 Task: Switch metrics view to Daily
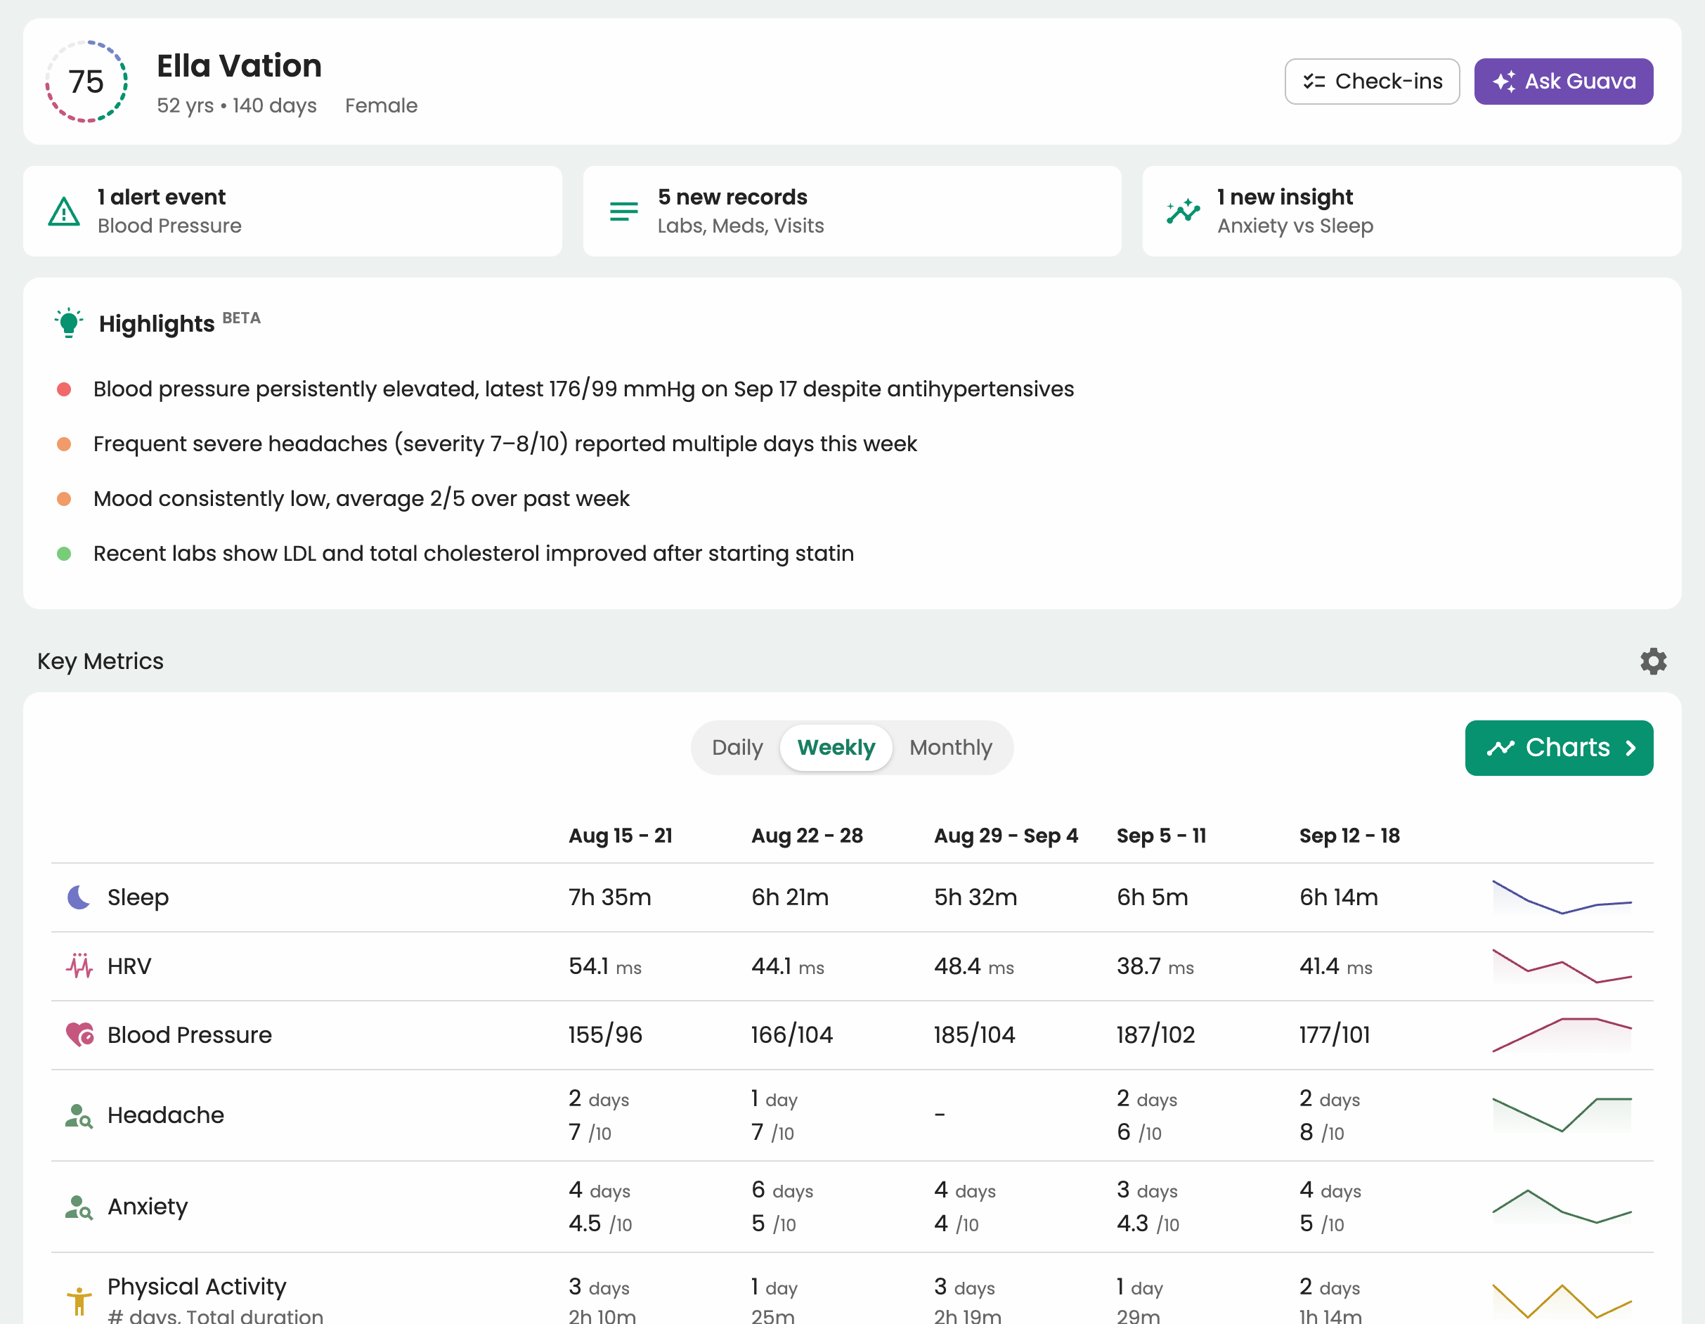(737, 747)
